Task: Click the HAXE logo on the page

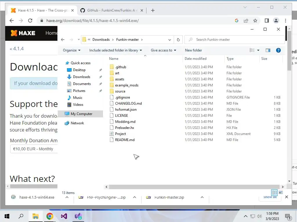Action: tap(23, 33)
